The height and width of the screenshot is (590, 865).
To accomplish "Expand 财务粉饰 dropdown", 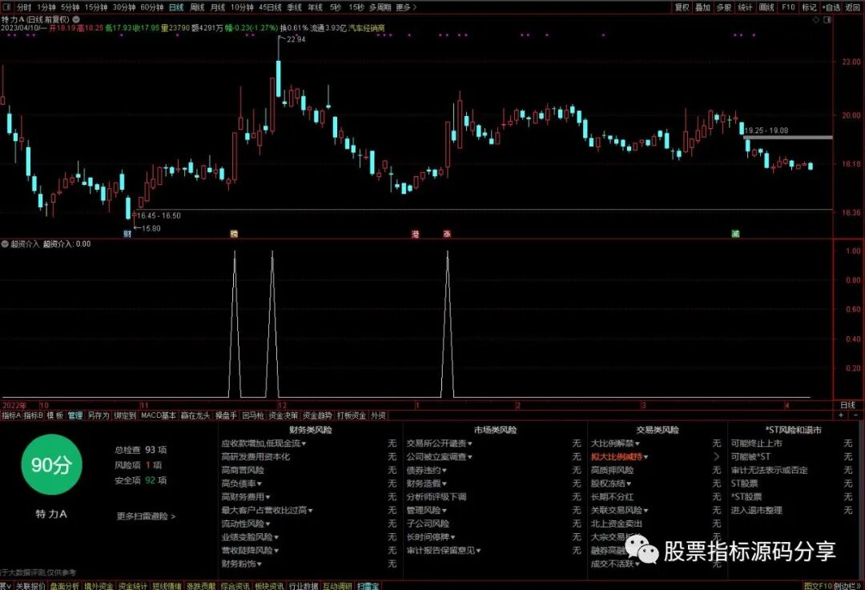I will click(242, 564).
